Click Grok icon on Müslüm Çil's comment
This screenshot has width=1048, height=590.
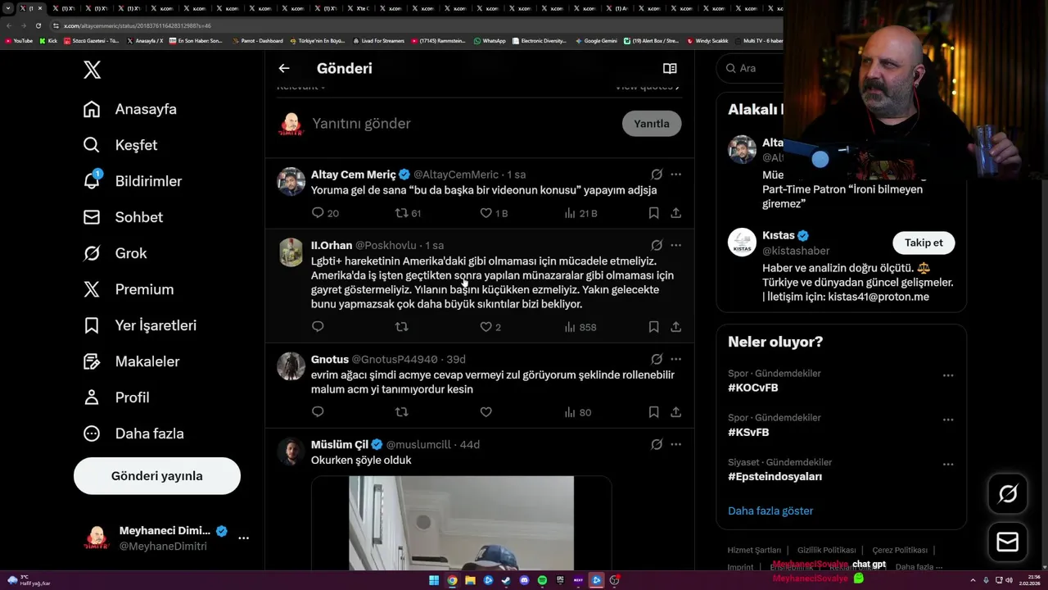tap(657, 444)
